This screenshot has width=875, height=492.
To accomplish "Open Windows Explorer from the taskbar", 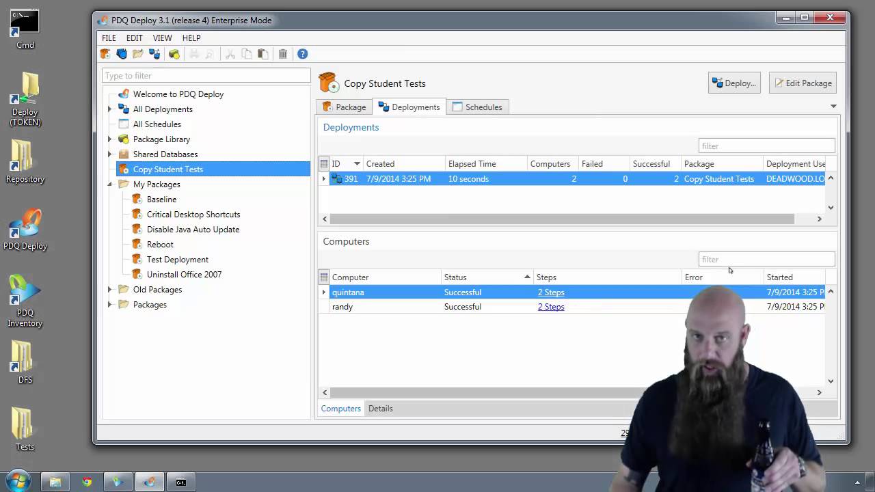I will click(55, 482).
